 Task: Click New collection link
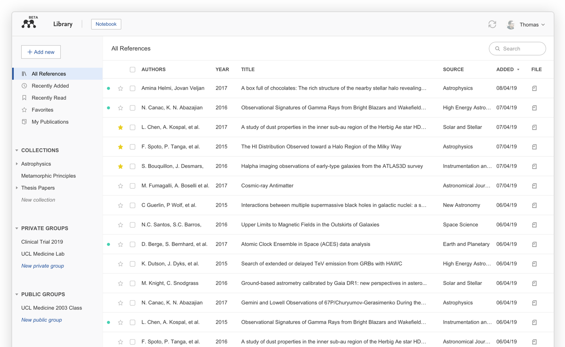click(38, 200)
